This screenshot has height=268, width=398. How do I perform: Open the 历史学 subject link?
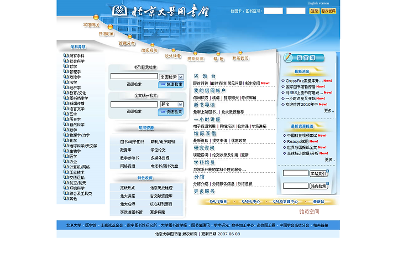[x=75, y=119]
